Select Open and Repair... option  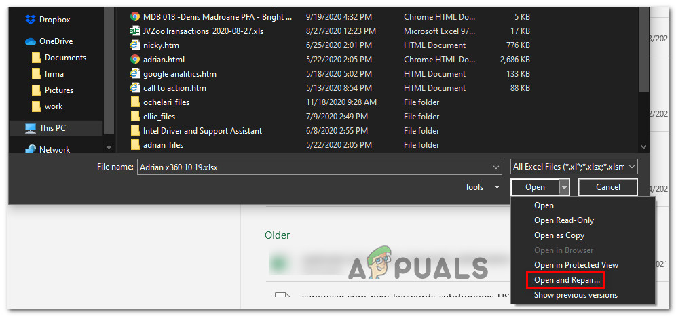click(x=567, y=280)
